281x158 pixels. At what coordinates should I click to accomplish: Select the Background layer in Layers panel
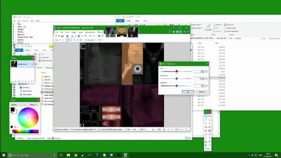pyautogui.click(x=22, y=64)
